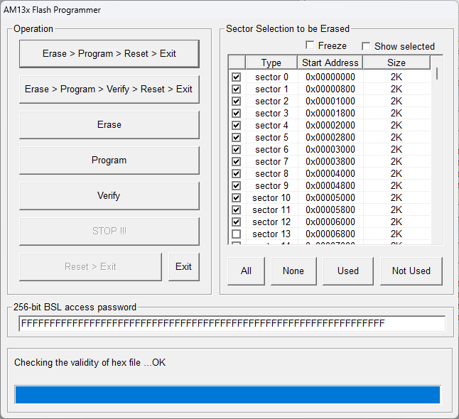Click the Verify button

tap(109, 196)
